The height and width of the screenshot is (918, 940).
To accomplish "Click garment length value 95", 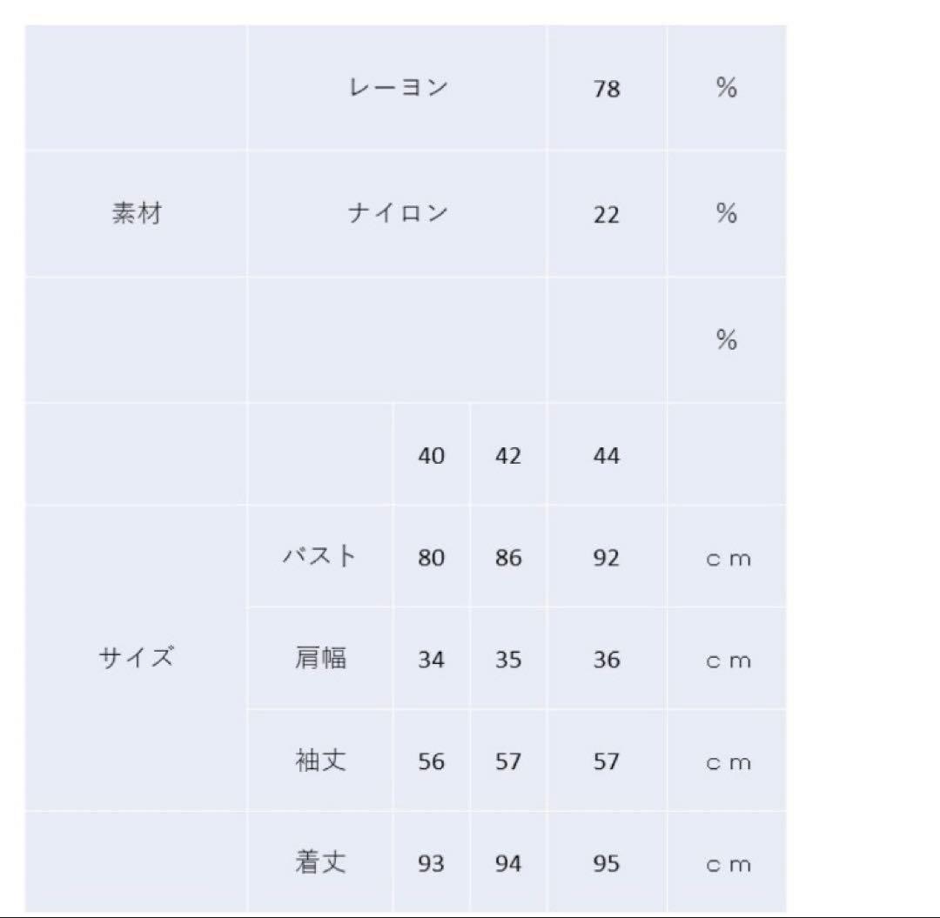I will tap(606, 864).
